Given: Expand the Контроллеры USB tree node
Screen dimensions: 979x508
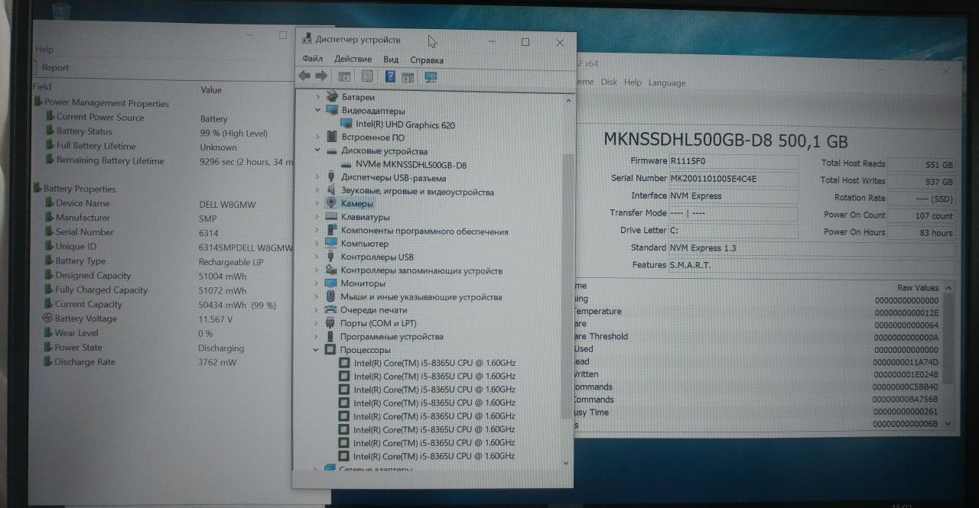Looking at the screenshot, I should [318, 257].
